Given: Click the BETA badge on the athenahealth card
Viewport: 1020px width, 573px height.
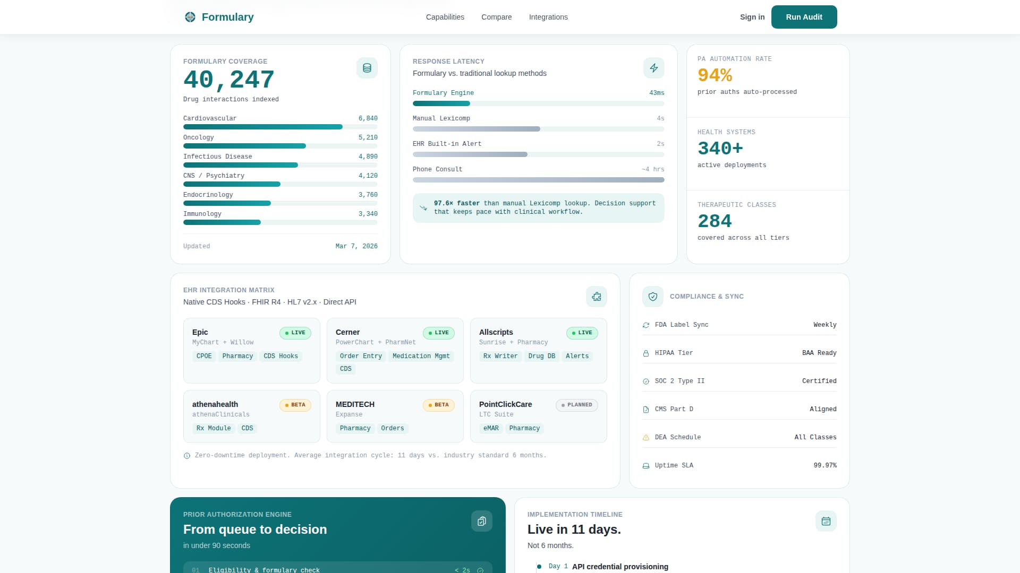Looking at the screenshot, I should click(295, 405).
